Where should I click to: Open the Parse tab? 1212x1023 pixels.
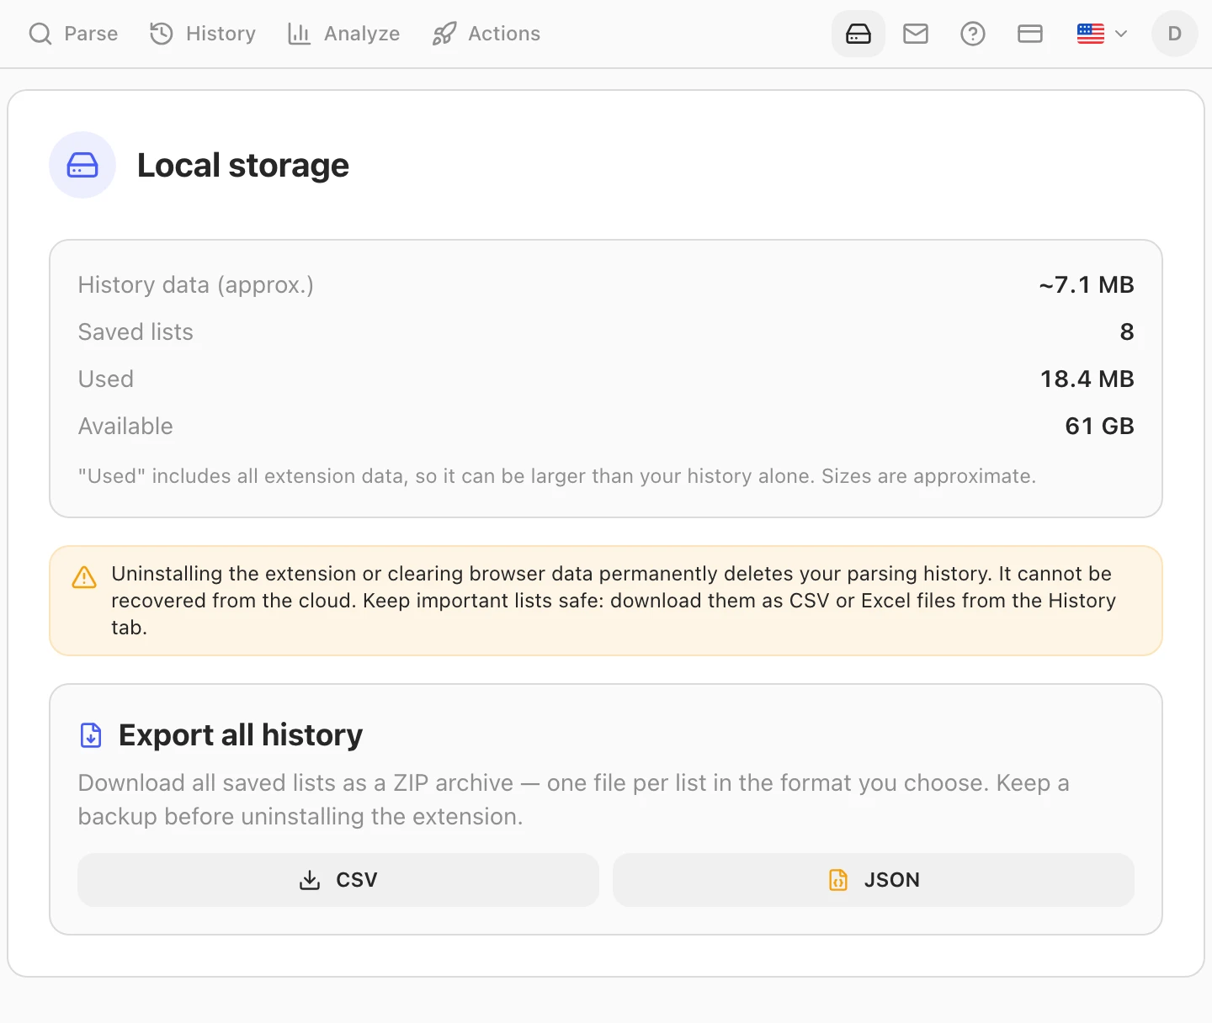(x=73, y=34)
